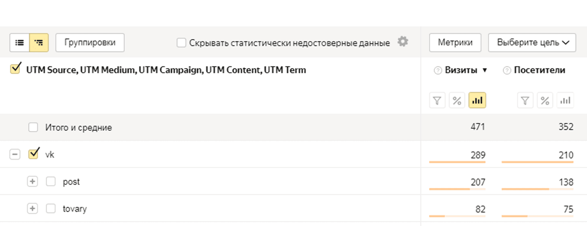Uncheck the vk row checkbox

click(33, 154)
